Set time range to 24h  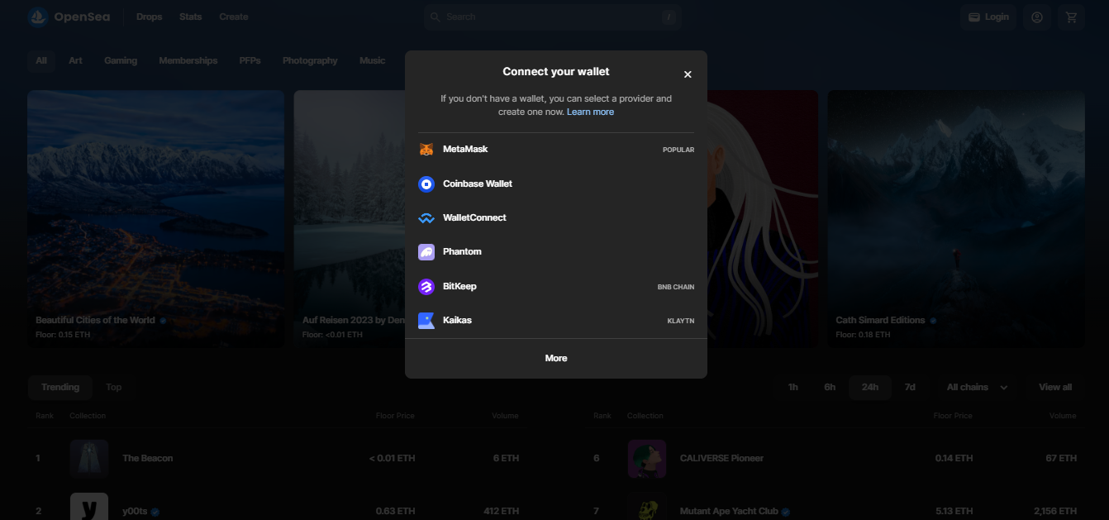[870, 387]
